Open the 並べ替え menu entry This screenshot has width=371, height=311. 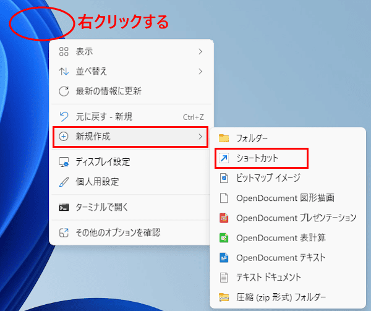tap(131, 71)
